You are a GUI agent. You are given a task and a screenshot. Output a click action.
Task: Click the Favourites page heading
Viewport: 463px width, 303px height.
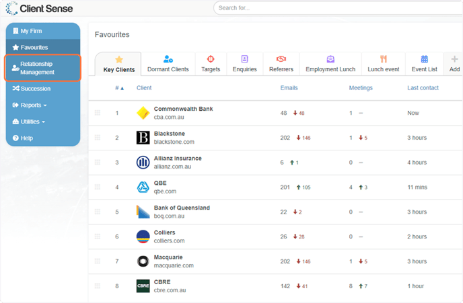click(112, 34)
